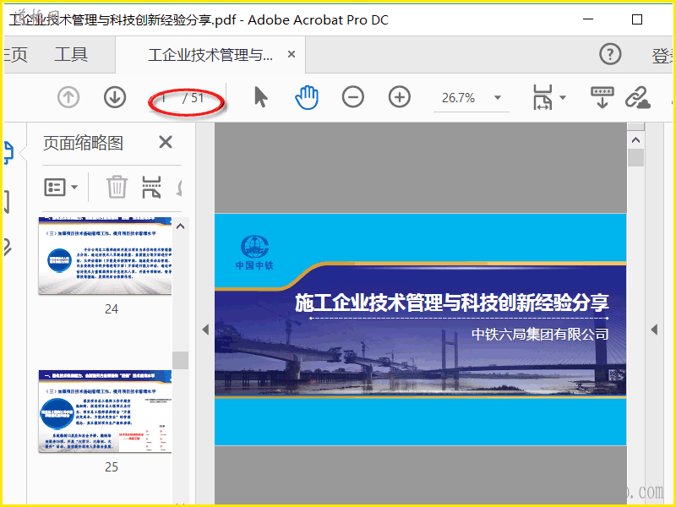Click the thumbnail panel scrollbar handle
Image resolution: width=676 pixels, height=507 pixels.
pos(180,361)
